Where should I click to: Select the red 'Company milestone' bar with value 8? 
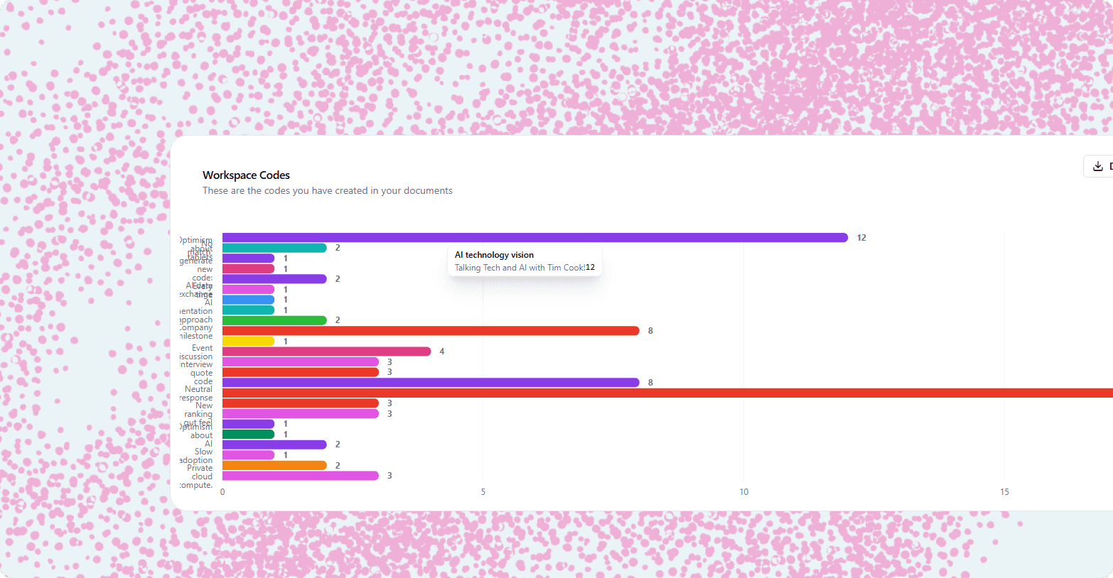click(x=426, y=330)
